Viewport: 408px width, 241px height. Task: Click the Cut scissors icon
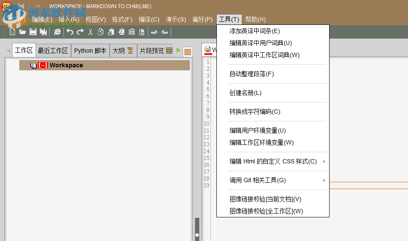click(90, 32)
